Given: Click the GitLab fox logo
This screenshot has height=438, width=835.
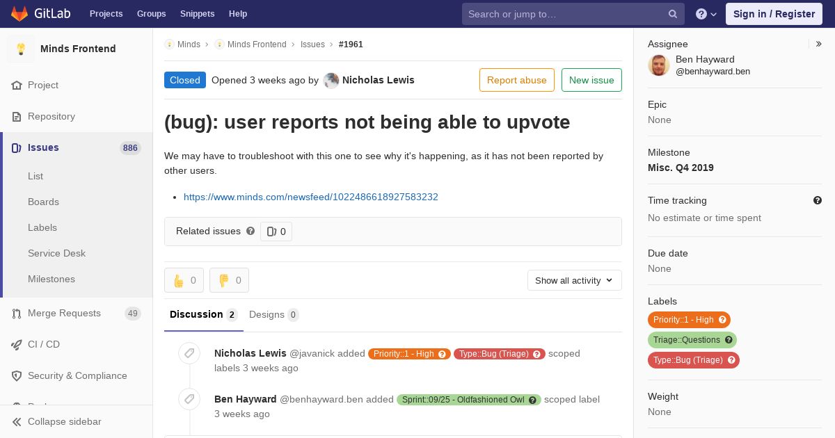Looking at the screenshot, I should [x=19, y=13].
